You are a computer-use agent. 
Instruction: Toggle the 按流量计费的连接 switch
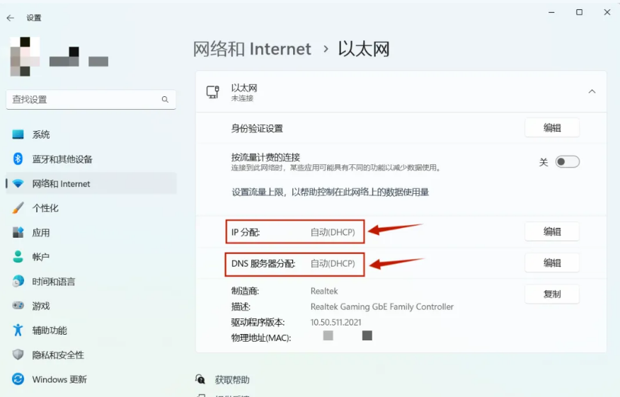click(567, 162)
